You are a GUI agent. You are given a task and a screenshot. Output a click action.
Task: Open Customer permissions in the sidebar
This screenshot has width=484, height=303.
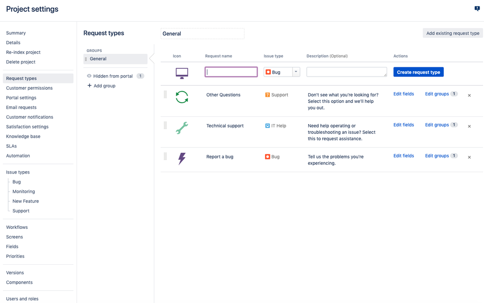(x=30, y=88)
